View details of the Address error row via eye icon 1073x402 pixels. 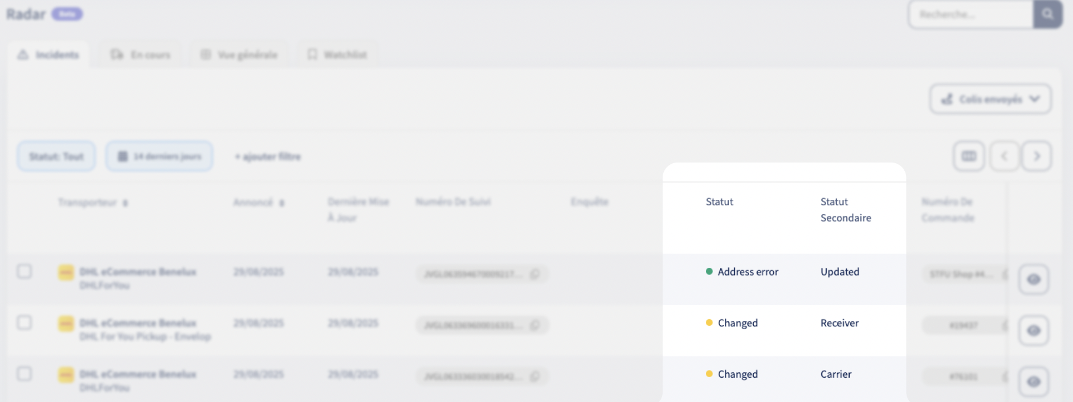point(1034,279)
